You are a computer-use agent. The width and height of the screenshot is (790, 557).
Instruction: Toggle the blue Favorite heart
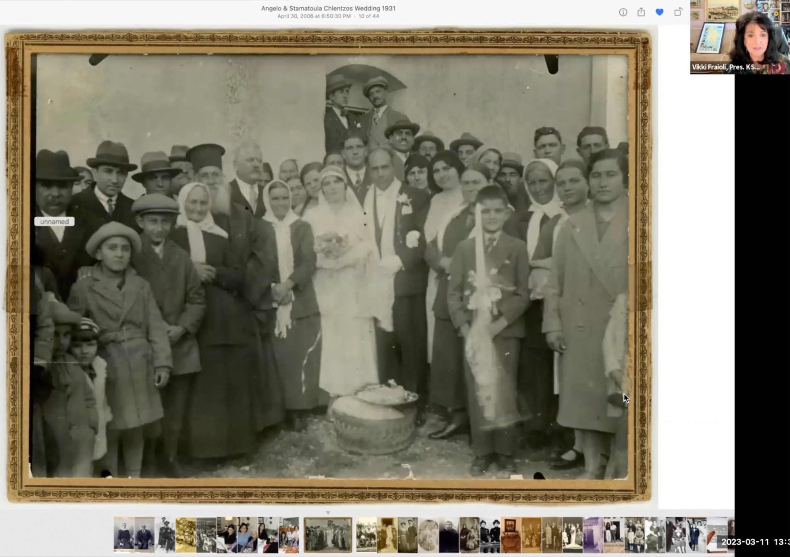click(659, 12)
